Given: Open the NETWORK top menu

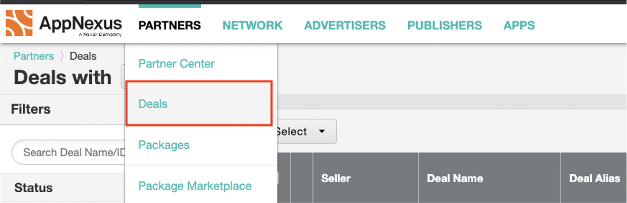Looking at the screenshot, I should click(x=252, y=25).
